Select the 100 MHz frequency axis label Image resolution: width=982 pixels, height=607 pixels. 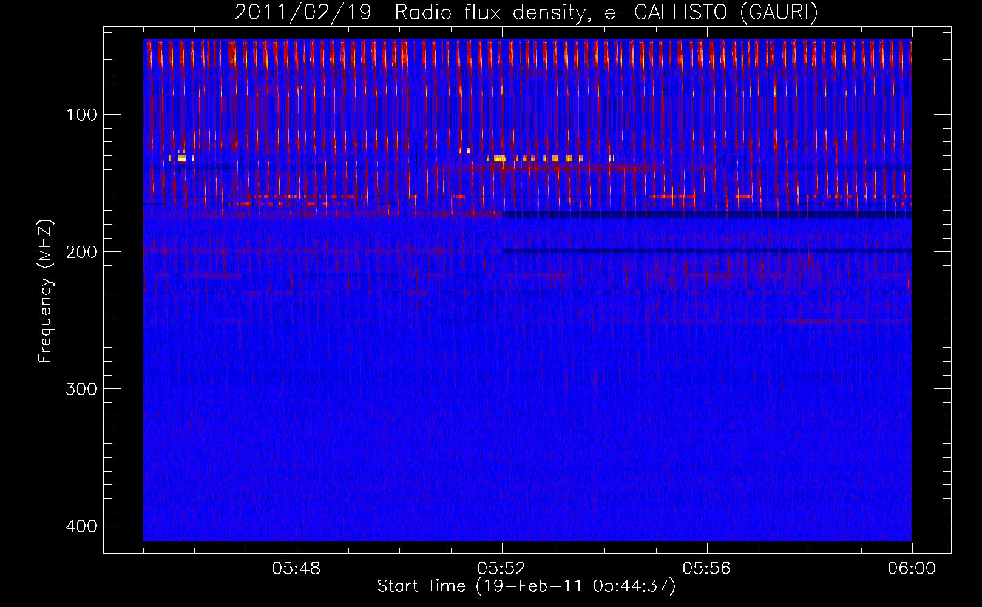coord(81,115)
